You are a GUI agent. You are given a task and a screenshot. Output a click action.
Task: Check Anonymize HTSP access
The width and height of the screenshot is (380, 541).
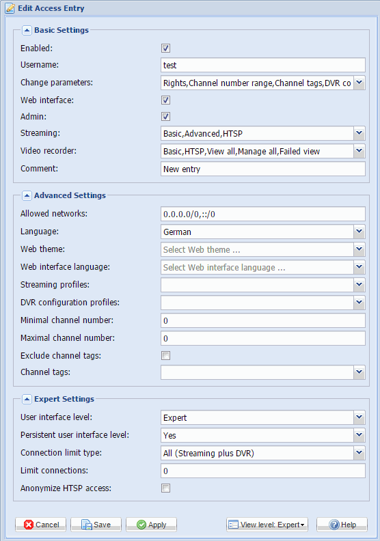point(165,488)
